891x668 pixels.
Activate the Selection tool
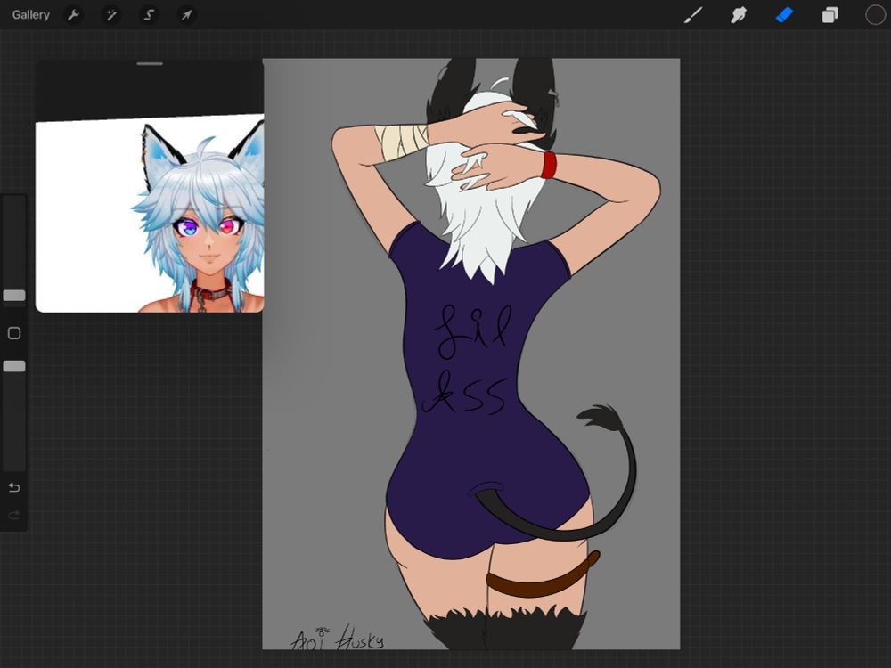coord(148,14)
